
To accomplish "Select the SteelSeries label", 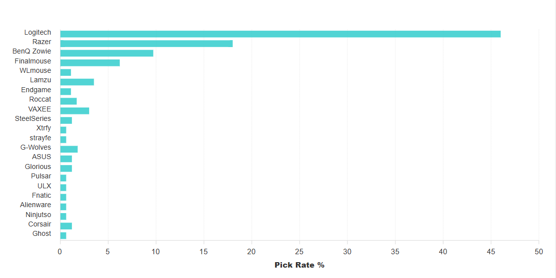I will coord(33,118).
